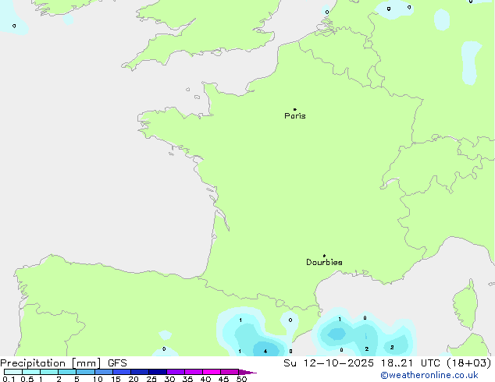Click the date "Su 12-10-2025" text
This screenshot has width=495, height=382.
329,363
